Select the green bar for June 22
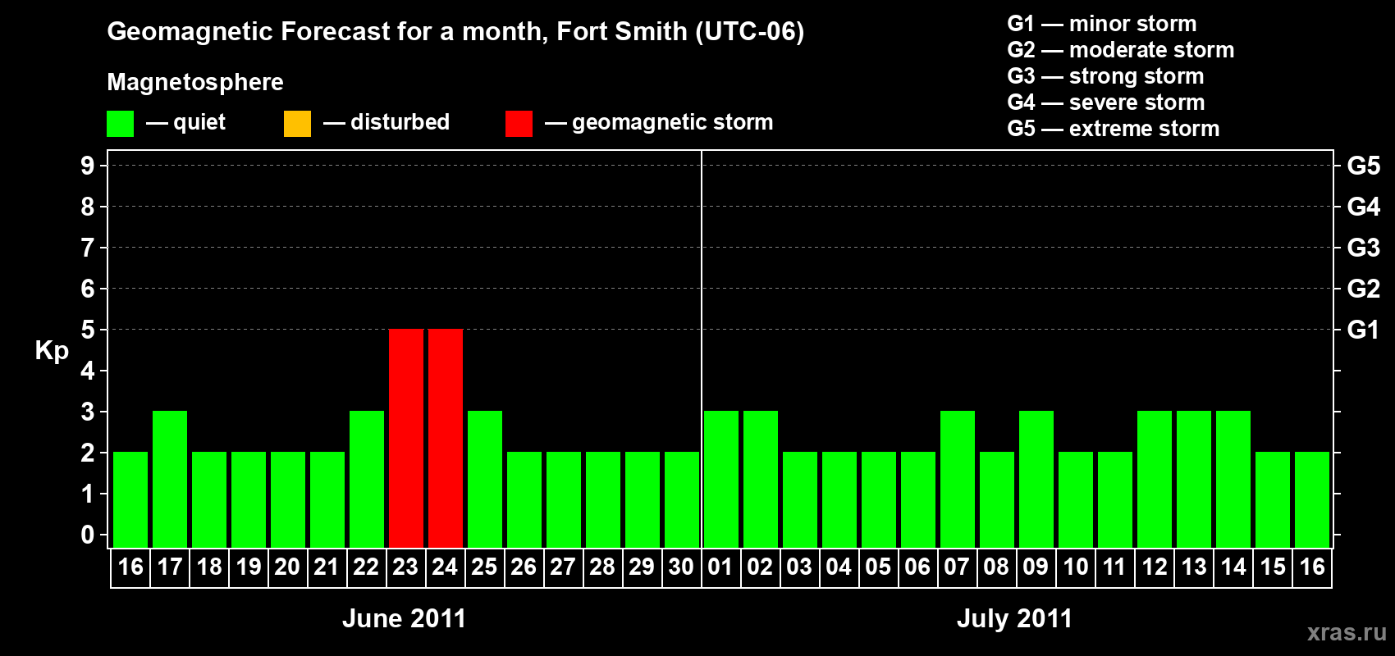Viewport: 1395px width, 656px height. 367,479
